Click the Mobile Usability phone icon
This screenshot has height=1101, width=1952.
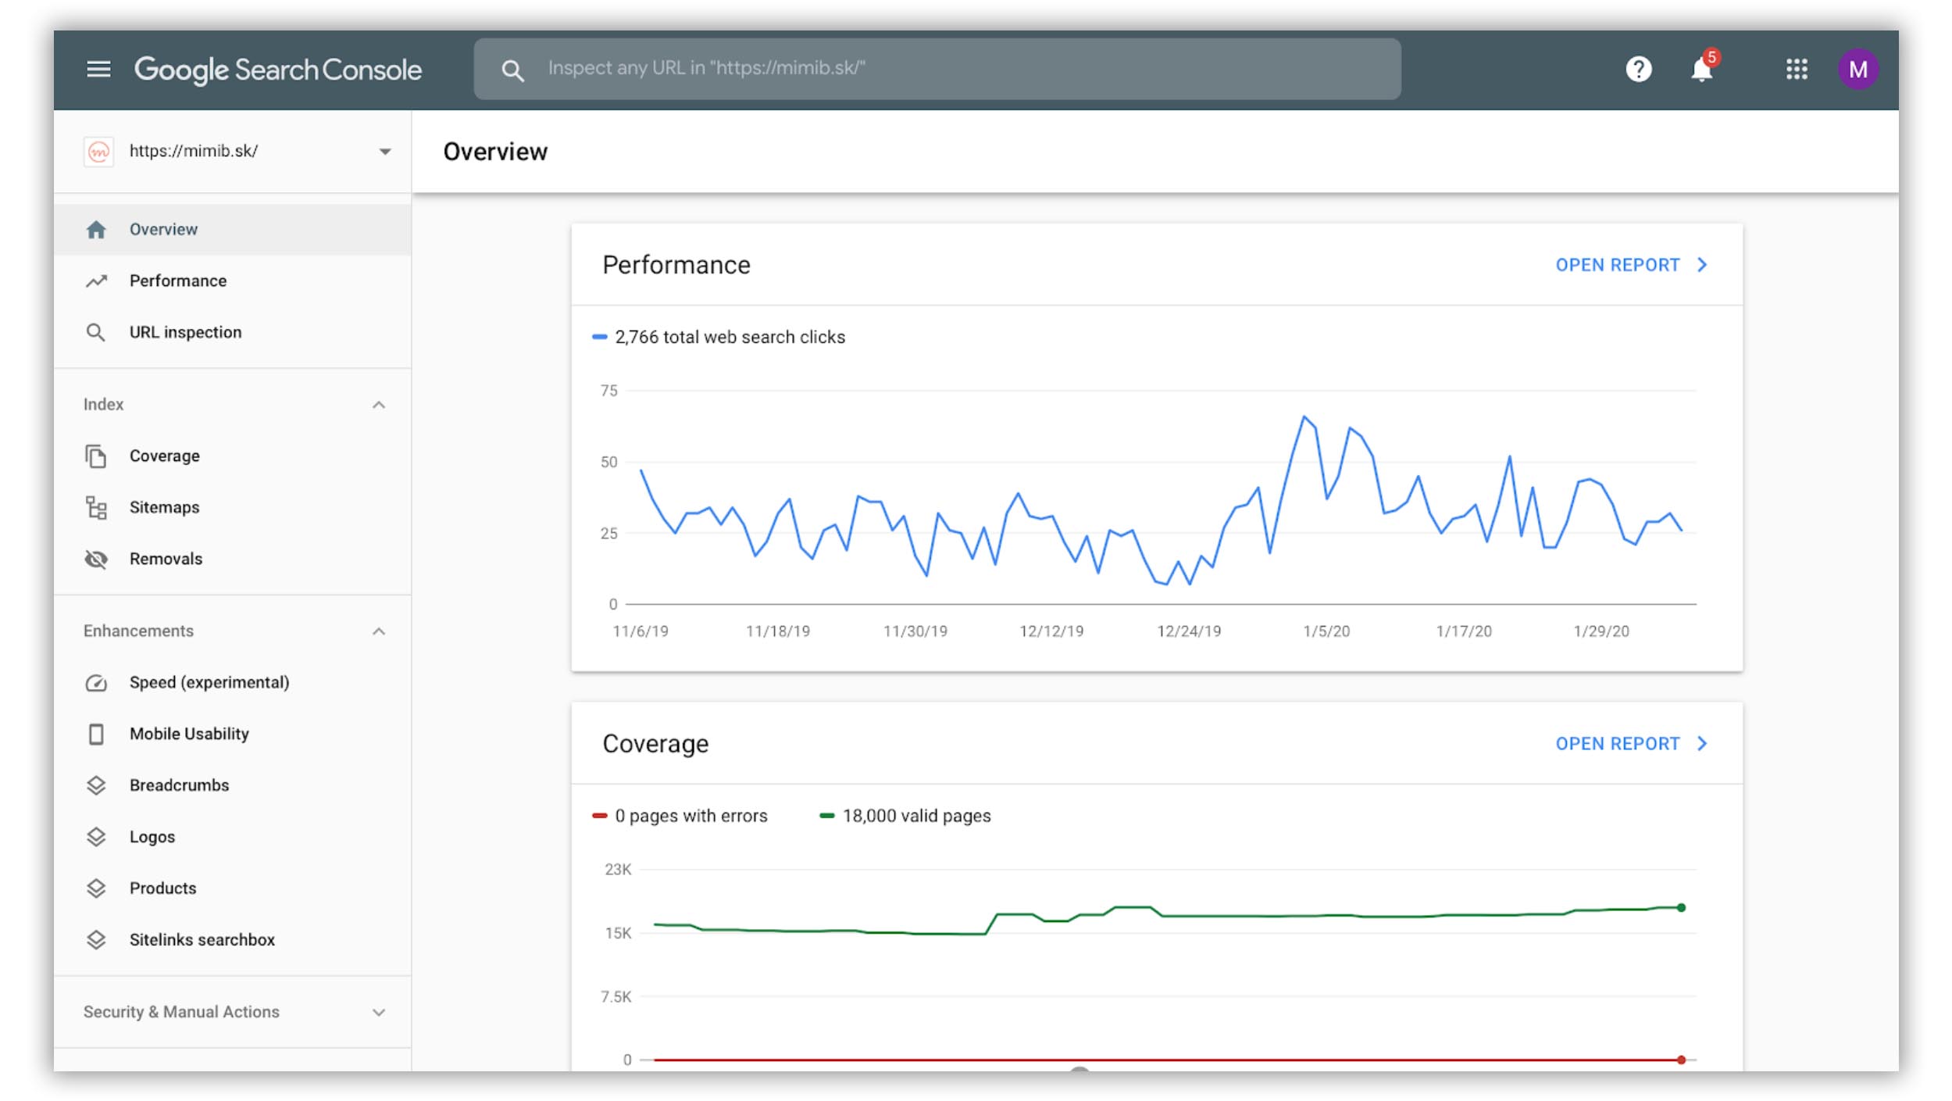(x=96, y=734)
